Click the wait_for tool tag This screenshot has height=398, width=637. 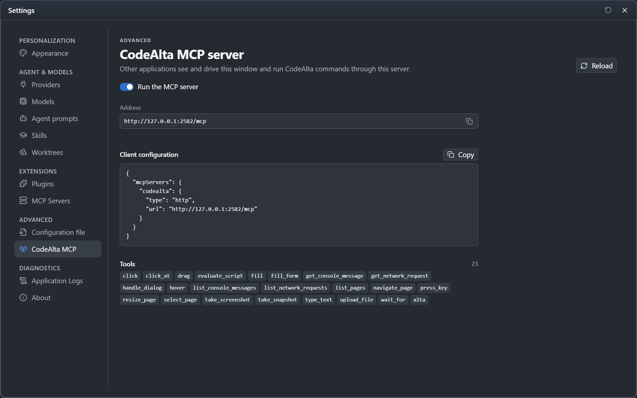click(x=393, y=300)
